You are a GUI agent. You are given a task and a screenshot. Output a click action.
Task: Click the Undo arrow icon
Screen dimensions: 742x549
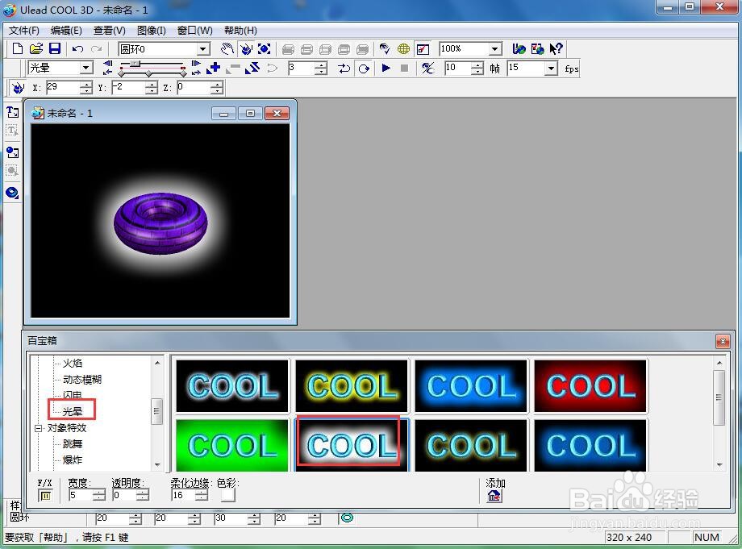(78, 48)
